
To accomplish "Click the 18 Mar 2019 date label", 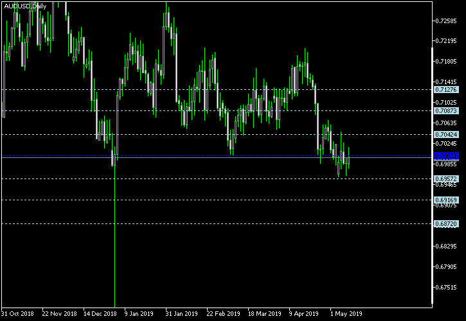I will click(265, 313).
